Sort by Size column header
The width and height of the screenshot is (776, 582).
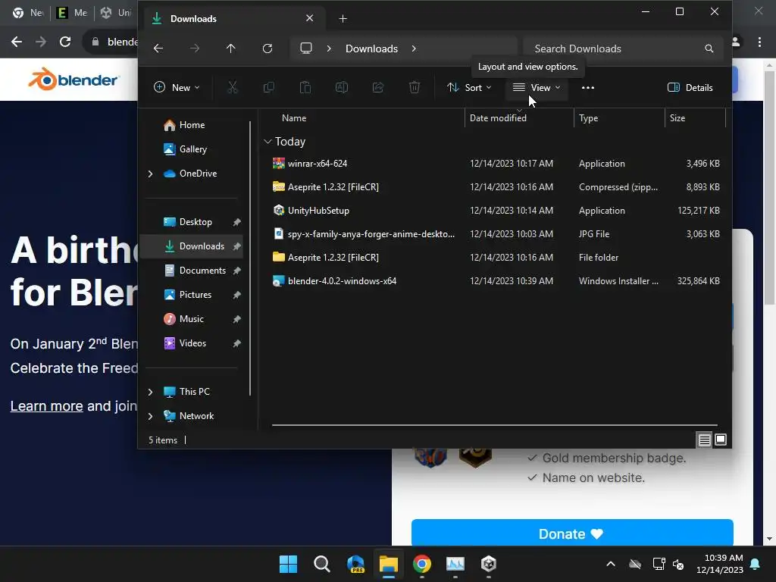pyautogui.click(x=695, y=118)
